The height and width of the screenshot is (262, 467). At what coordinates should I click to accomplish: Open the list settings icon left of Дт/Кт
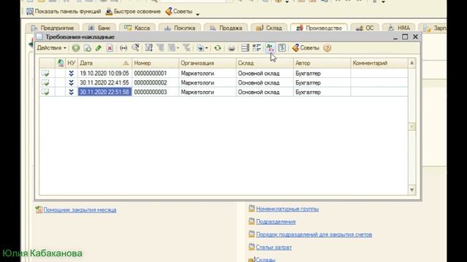[256, 48]
